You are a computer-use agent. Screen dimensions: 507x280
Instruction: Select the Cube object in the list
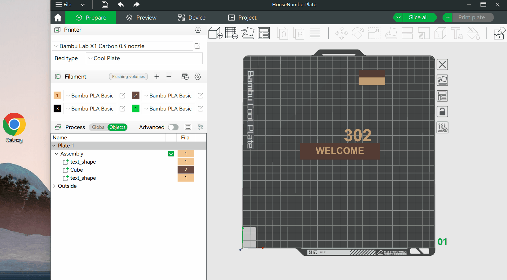click(77, 170)
